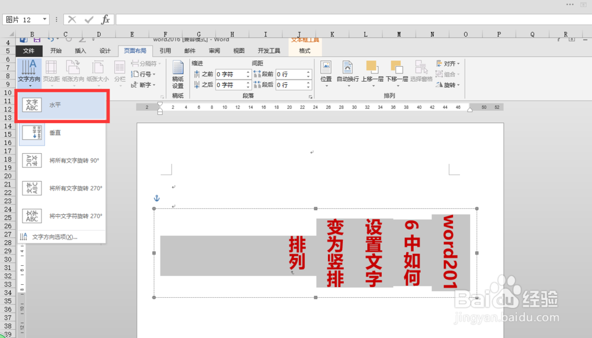The image size is (592, 338).
Task: Open the File (文件) tab
Action: (x=28, y=50)
